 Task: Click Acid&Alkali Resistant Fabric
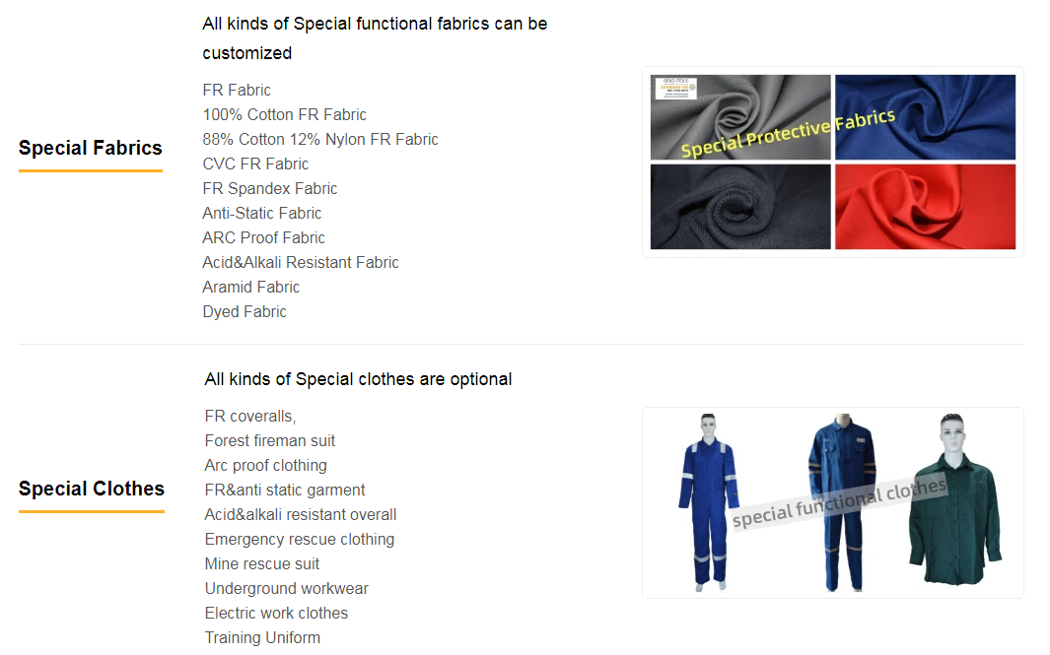pos(301,263)
